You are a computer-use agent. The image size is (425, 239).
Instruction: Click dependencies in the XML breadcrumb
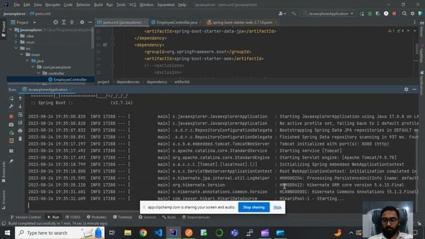128,82
